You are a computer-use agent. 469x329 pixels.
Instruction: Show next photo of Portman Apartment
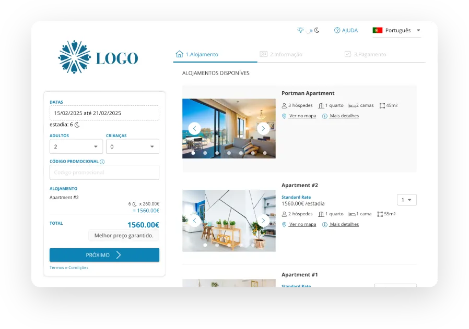[263, 129]
